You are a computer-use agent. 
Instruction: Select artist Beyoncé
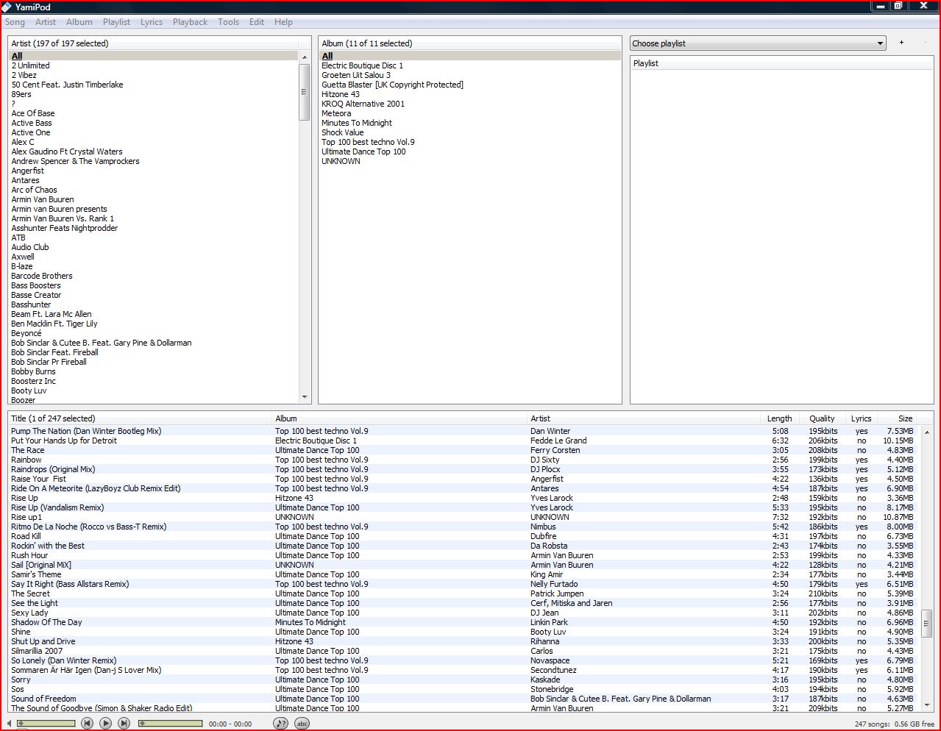point(26,333)
